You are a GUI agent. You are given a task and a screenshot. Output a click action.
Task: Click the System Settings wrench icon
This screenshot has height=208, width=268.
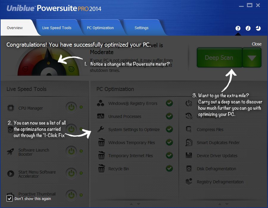[x=101, y=129]
